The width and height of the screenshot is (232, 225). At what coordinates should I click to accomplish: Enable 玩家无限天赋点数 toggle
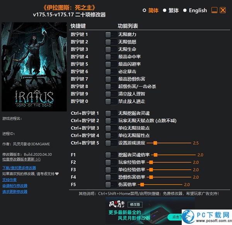(x=111, y=121)
